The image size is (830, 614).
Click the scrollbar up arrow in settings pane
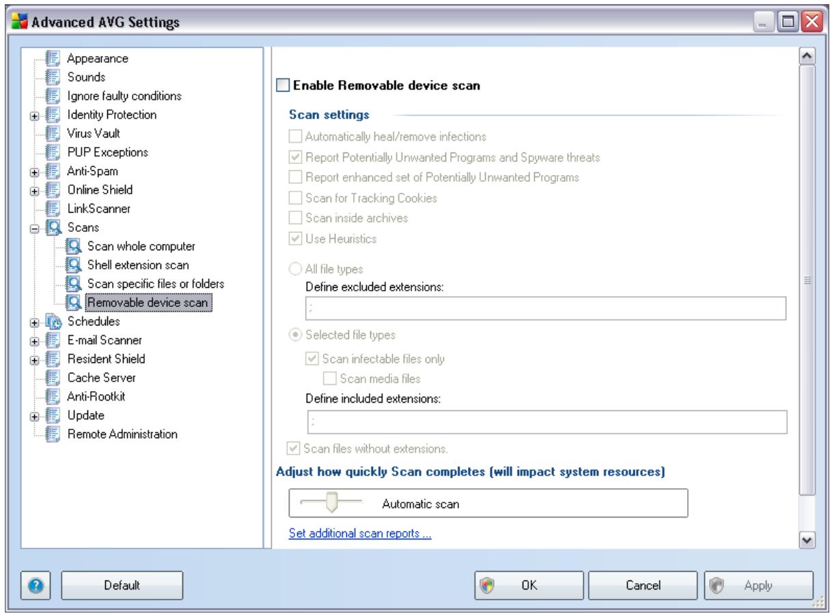807,55
